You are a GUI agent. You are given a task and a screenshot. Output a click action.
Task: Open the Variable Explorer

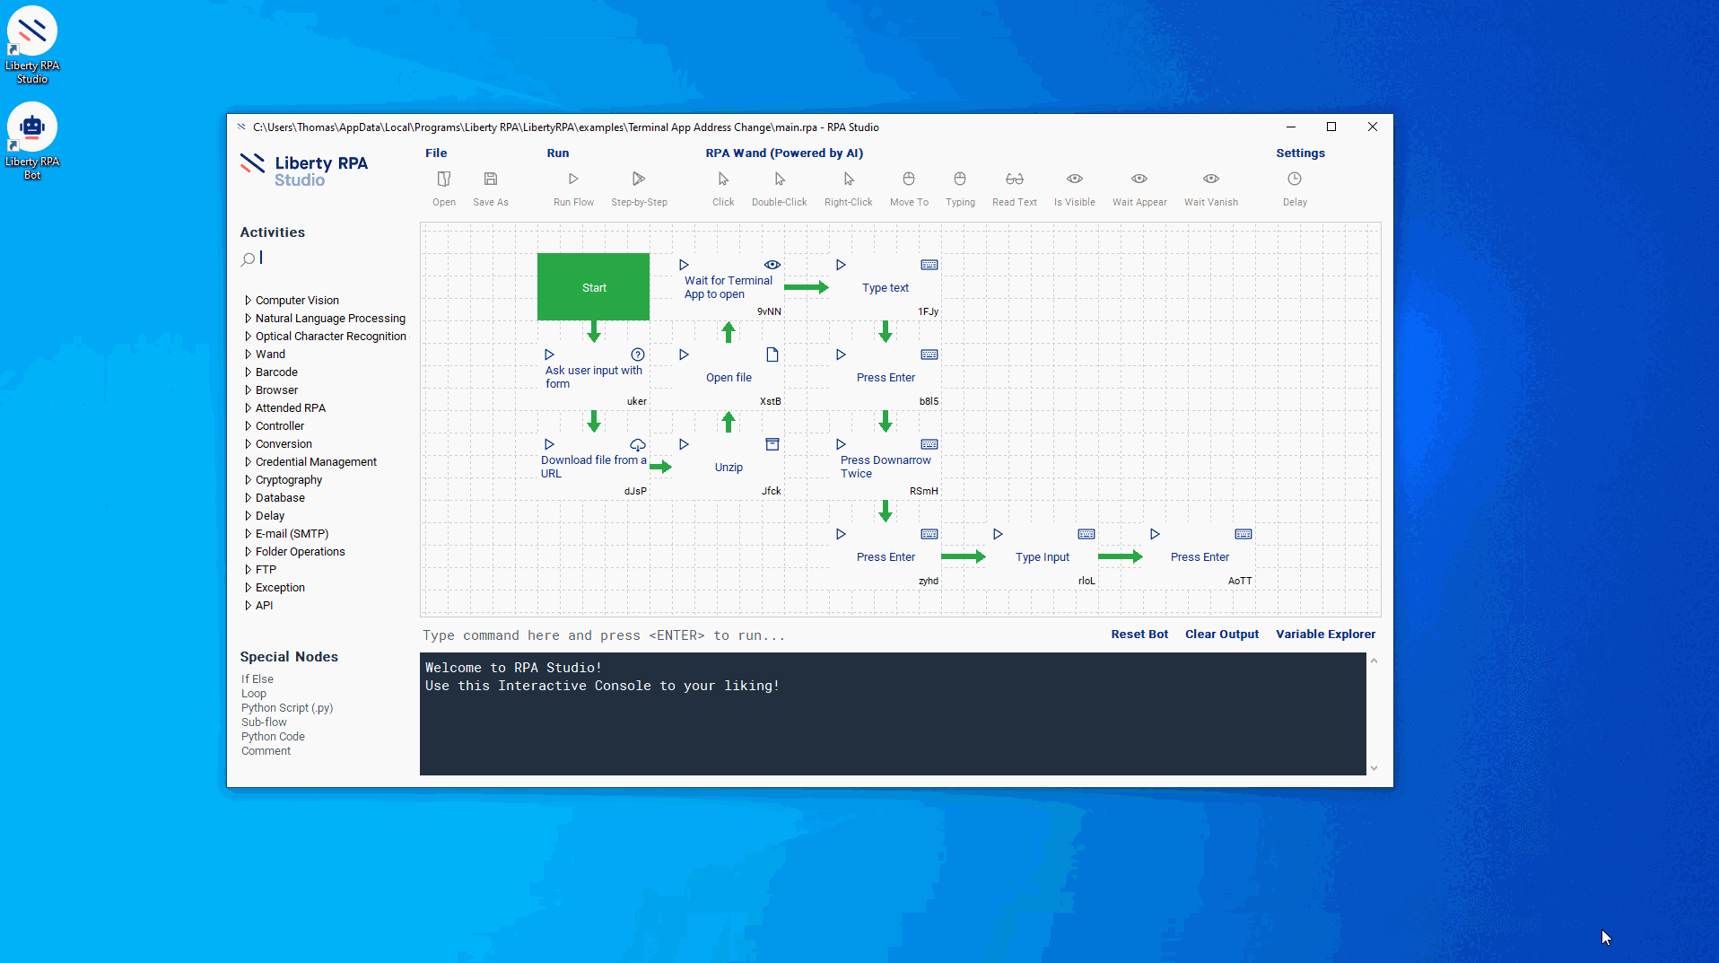coord(1325,635)
